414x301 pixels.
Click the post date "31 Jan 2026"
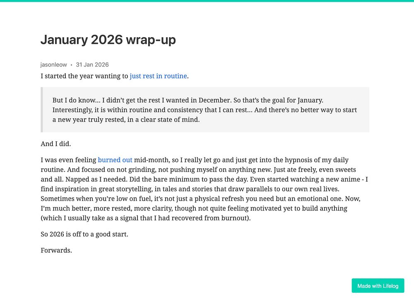pos(92,64)
